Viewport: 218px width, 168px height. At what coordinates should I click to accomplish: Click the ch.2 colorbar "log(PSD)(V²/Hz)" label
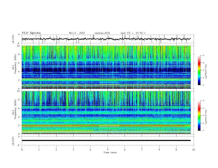coord(206,117)
